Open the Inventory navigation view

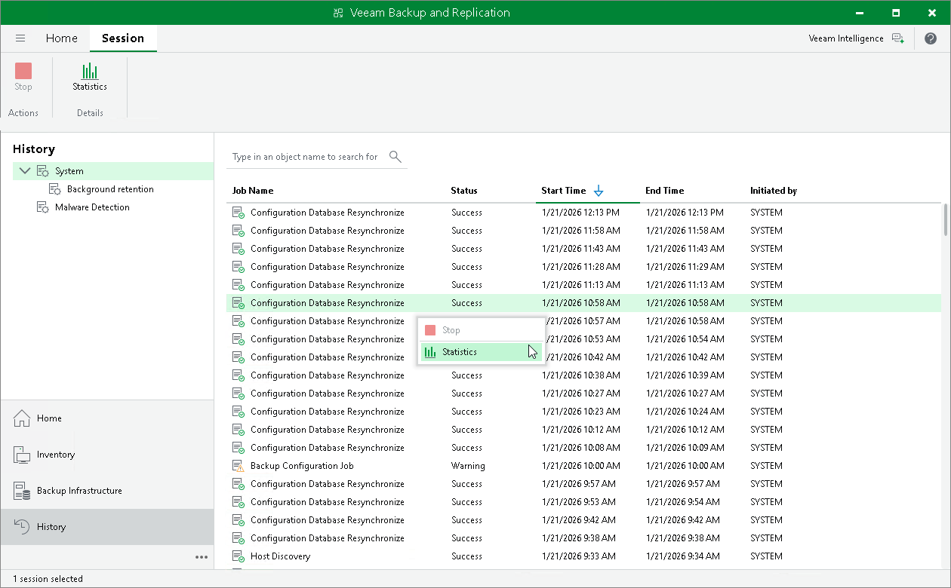pyautogui.click(x=106, y=455)
